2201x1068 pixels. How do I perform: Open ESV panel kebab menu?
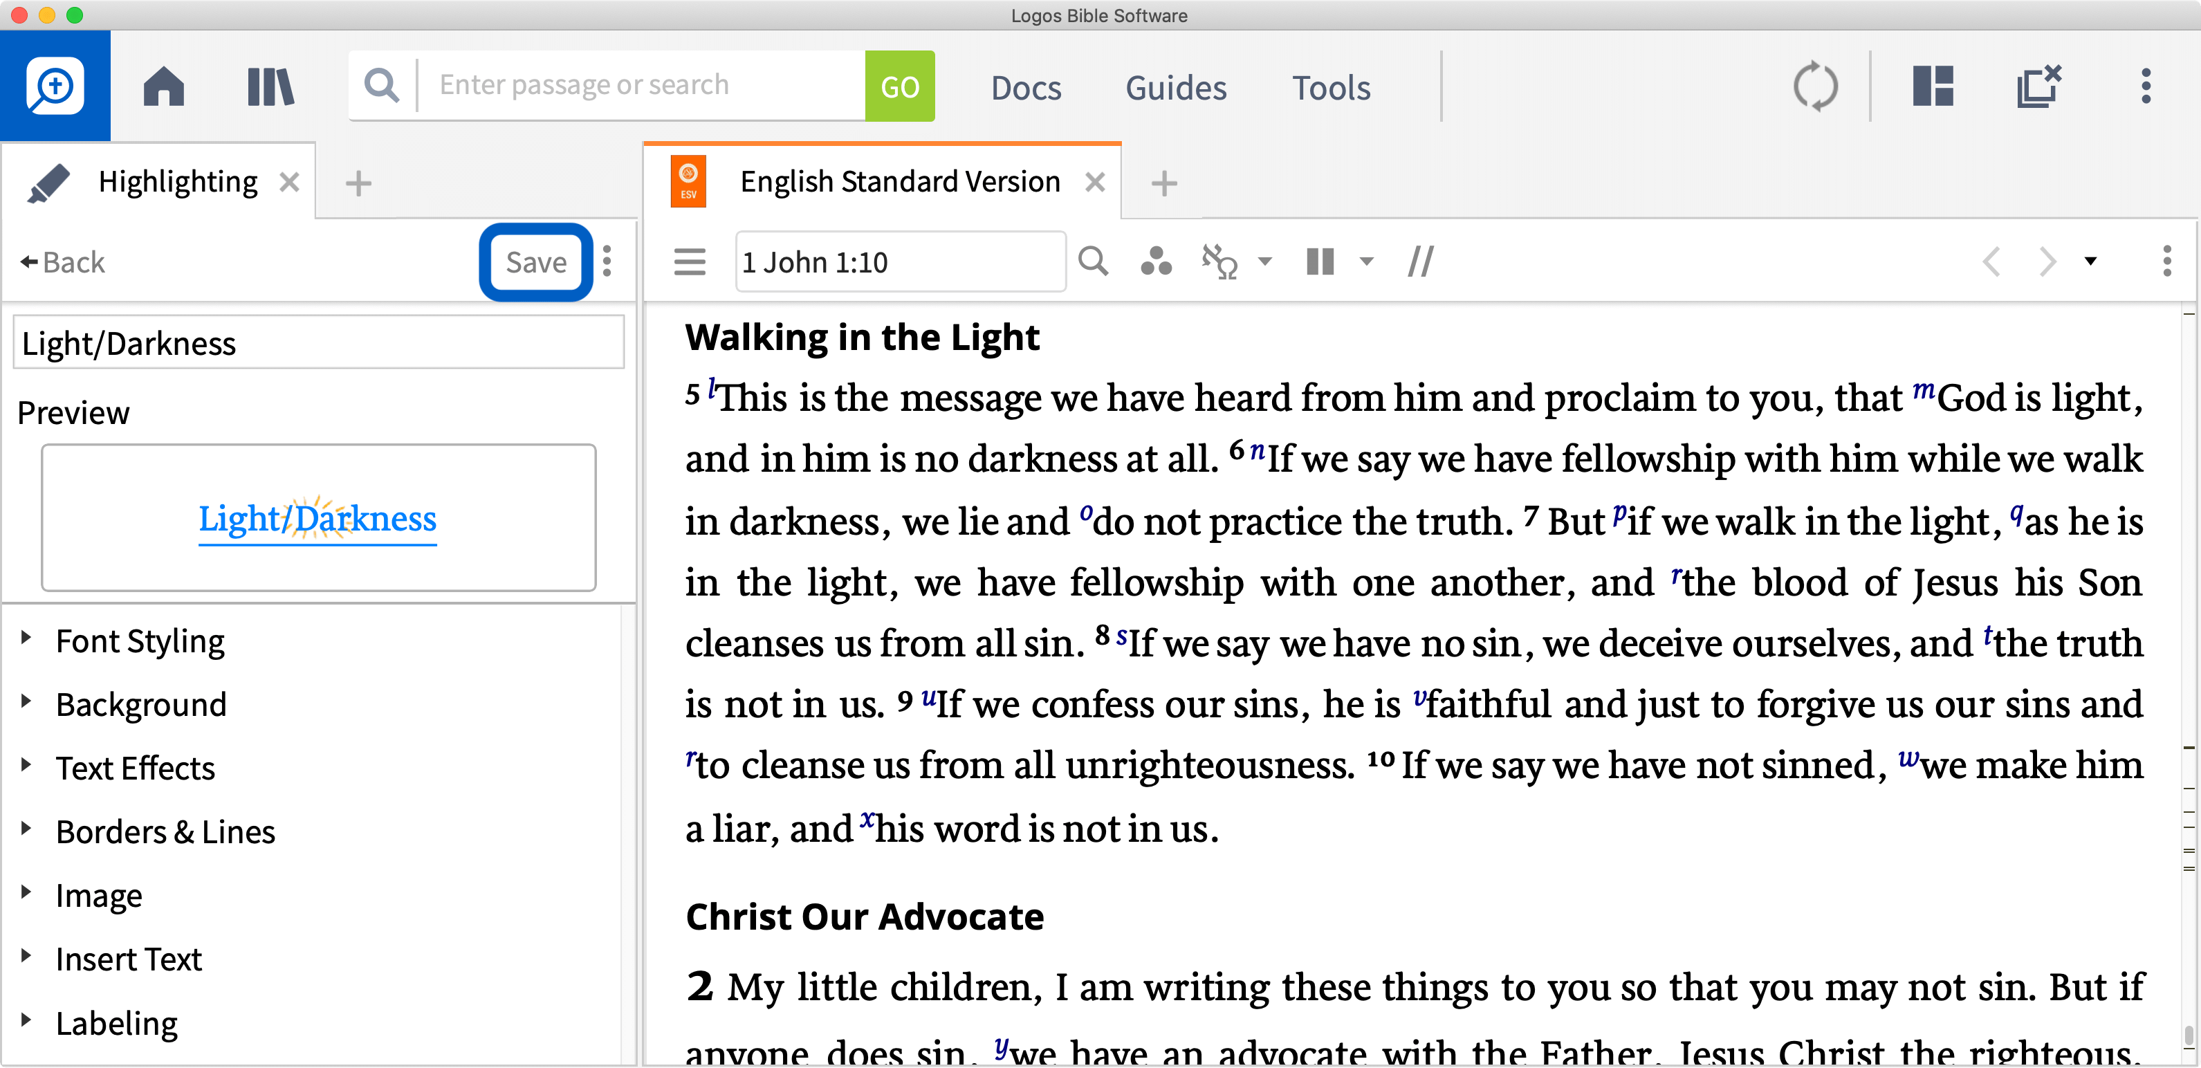[x=2167, y=261]
